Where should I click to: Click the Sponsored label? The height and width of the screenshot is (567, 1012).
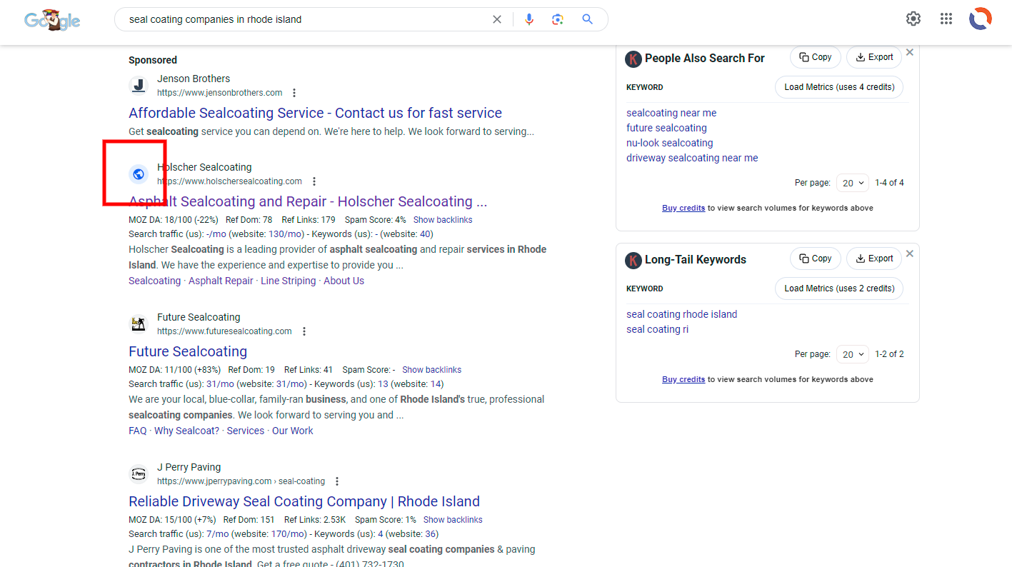[153, 60]
